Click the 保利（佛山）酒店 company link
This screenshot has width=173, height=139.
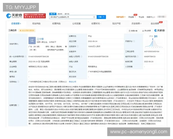(x=54, y=47)
